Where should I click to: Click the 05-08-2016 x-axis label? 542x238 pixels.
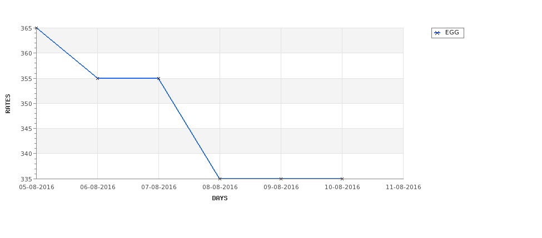[37, 187]
